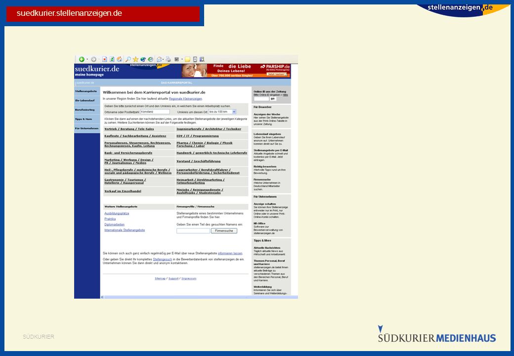The image size is (514, 356).
Task: Click the 'Anzeige schalten' heading in right panel
Action: coord(265,204)
